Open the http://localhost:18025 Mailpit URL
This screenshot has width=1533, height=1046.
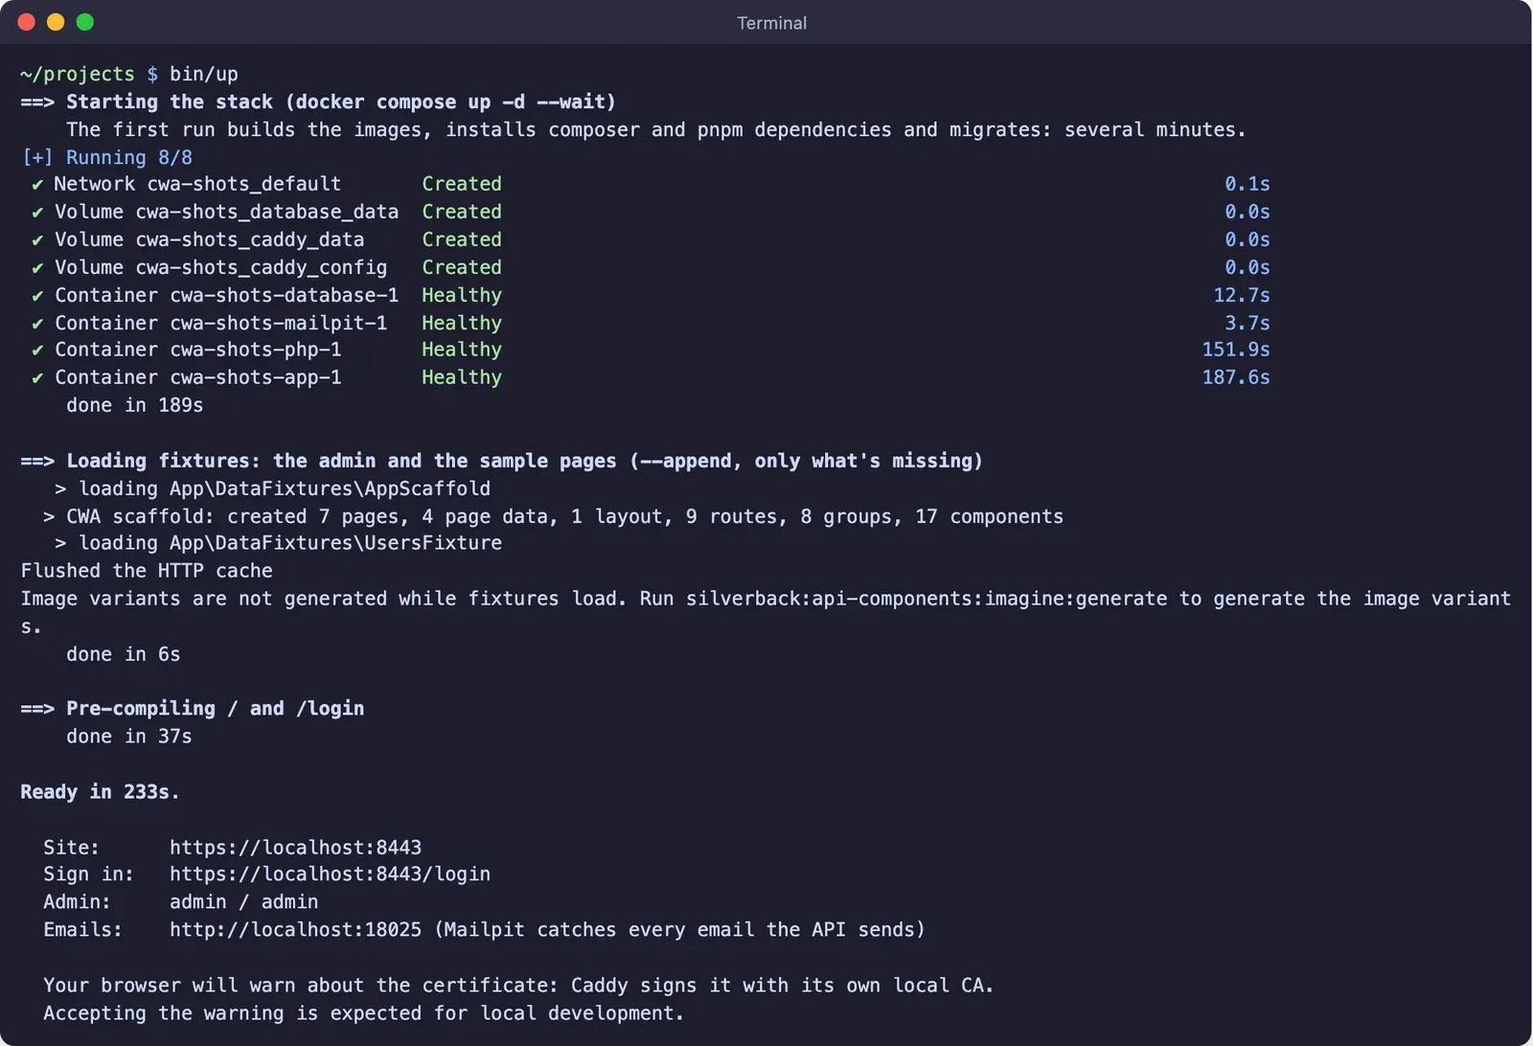(295, 930)
